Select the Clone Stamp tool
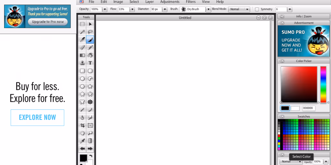The height and width of the screenshot is (165, 331). (82, 63)
